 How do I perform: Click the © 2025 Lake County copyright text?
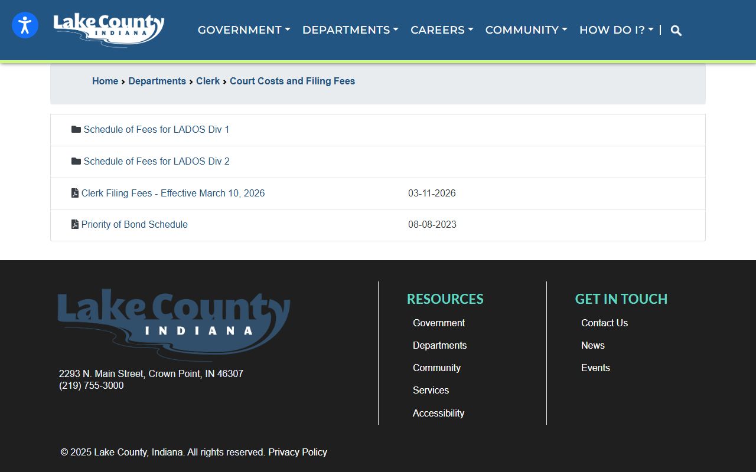pyautogui.click(x=163, y=452)
